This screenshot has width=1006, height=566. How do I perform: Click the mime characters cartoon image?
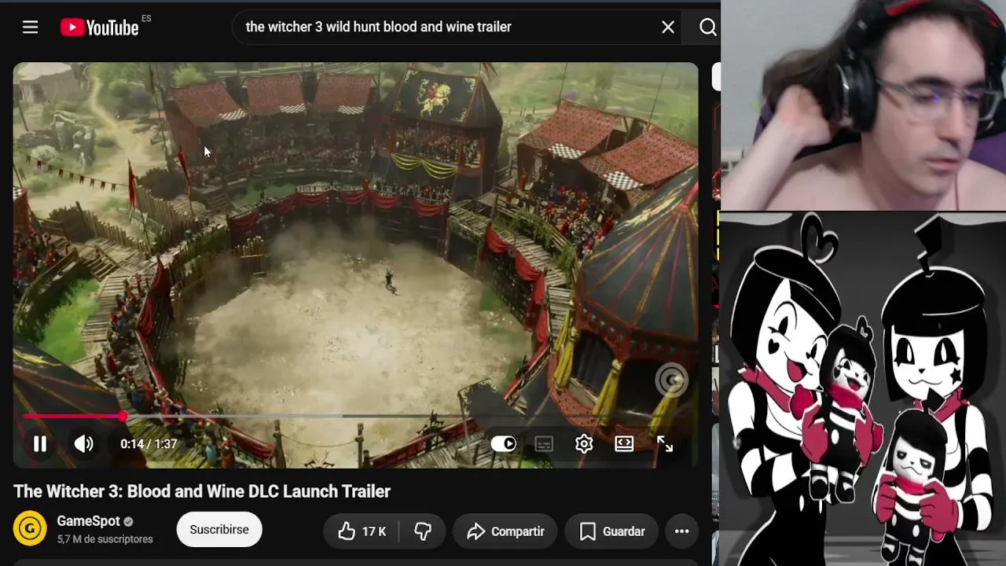tap(863, 389)
